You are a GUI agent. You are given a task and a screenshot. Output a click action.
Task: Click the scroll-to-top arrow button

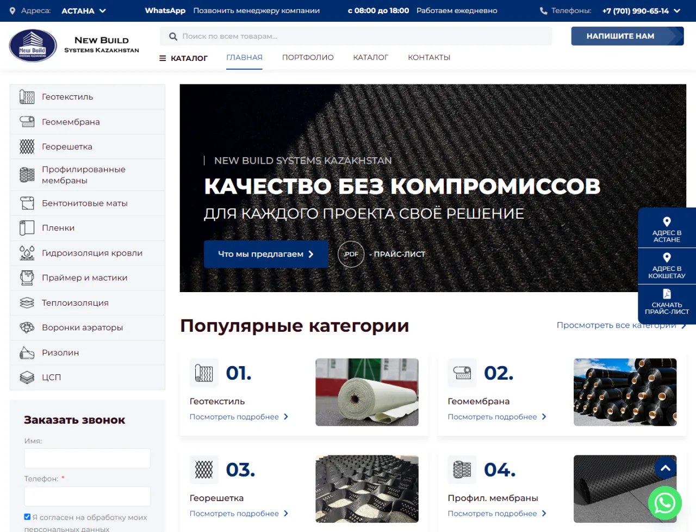[666, 468]
